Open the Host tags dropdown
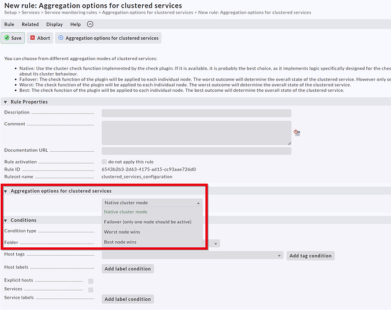This screenshot has height=310, width=391. 192,255
